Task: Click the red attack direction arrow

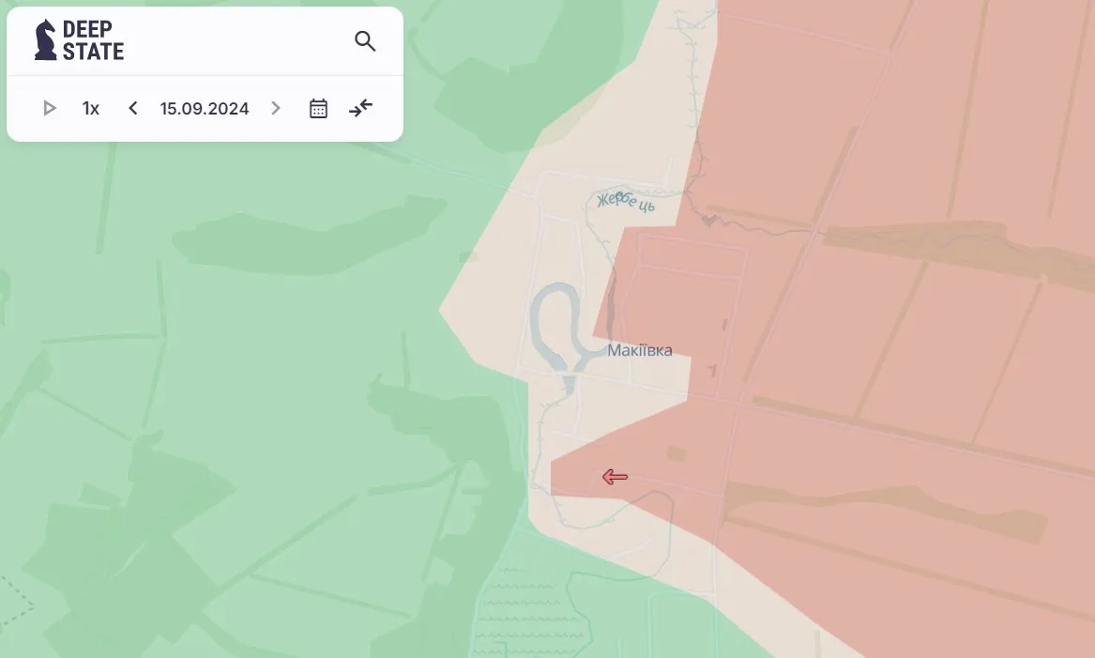Action: coord(615,478)
